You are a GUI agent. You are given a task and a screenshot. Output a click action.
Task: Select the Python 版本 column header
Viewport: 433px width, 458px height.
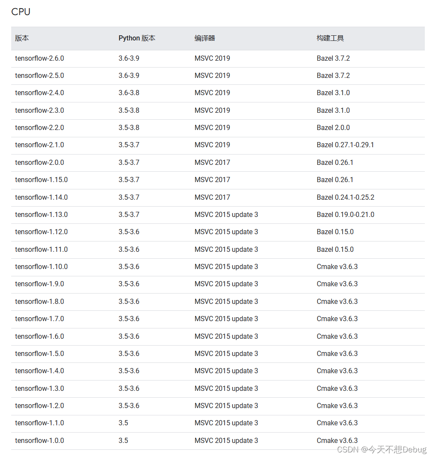136,38
